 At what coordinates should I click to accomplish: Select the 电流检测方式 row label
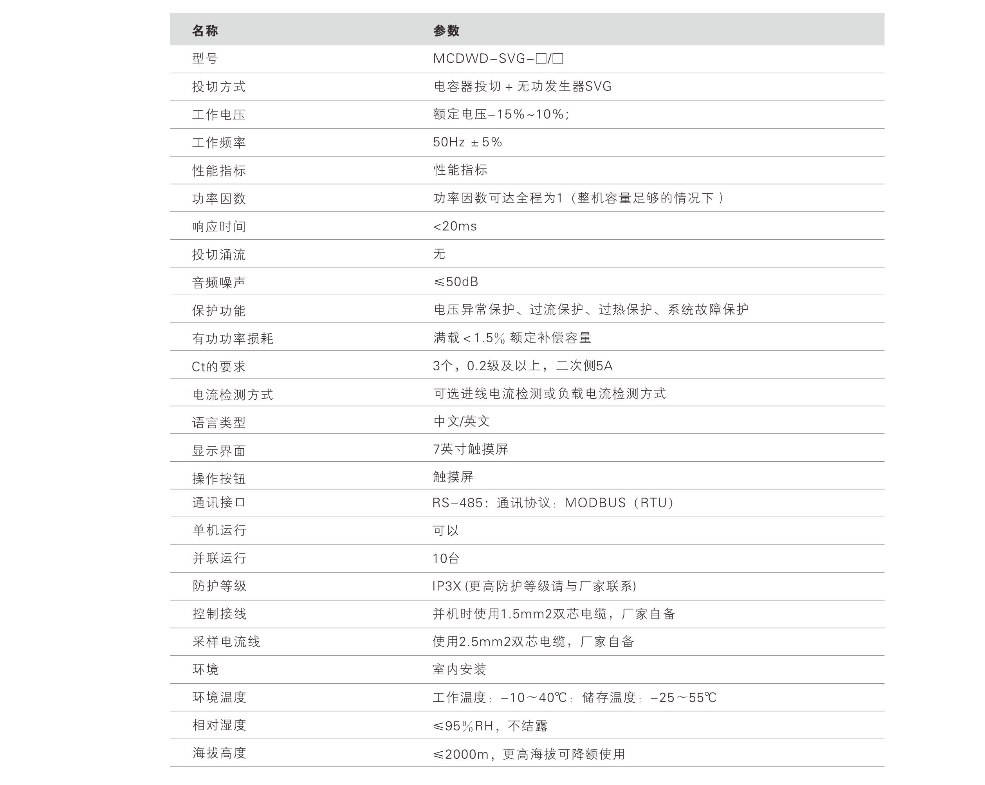[x=233, y=394]
